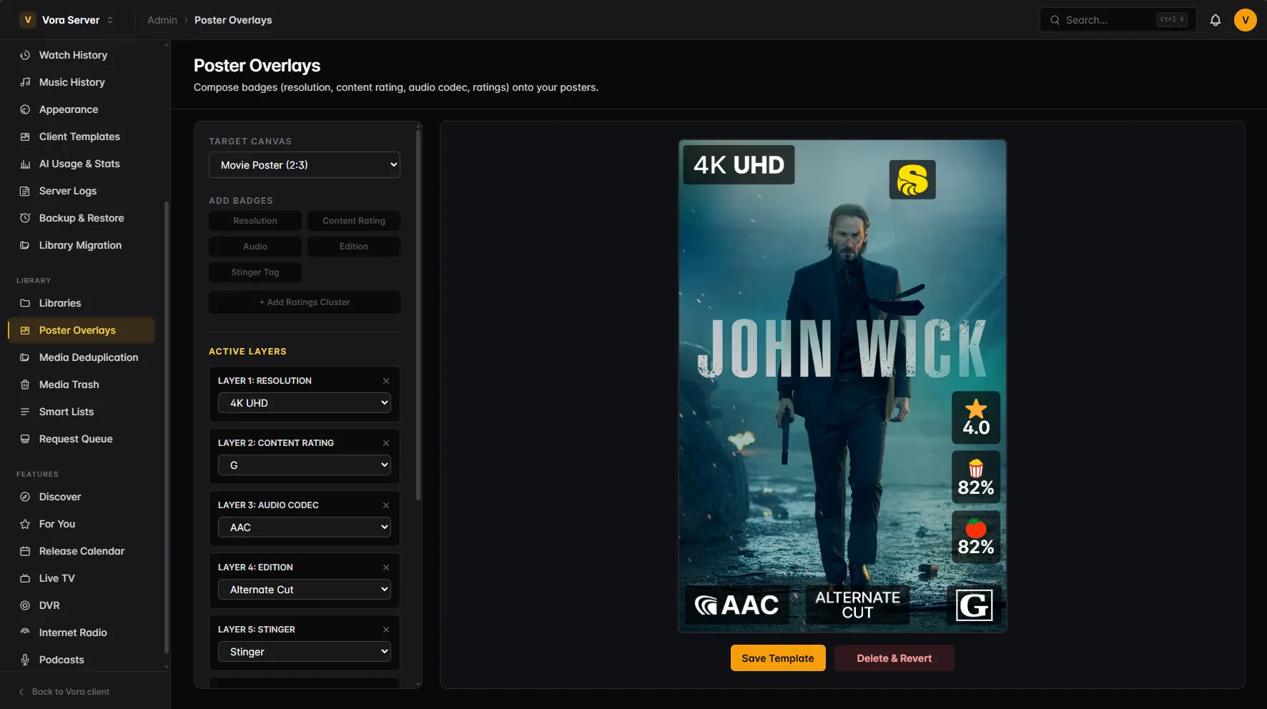
Task: View AI Usage & Stats
Action: coord(81,164)
